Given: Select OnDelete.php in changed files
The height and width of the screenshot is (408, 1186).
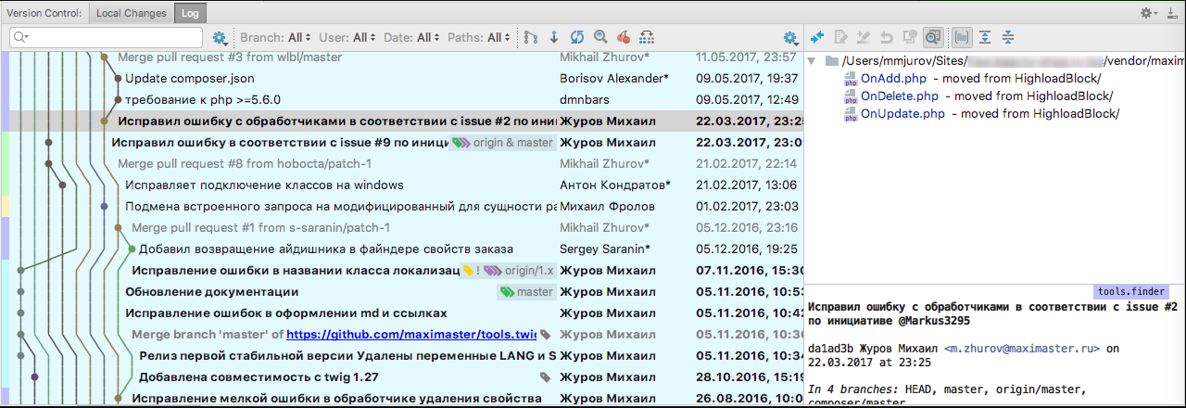Looking at the screenshot, I should click(x=899, y=96).
